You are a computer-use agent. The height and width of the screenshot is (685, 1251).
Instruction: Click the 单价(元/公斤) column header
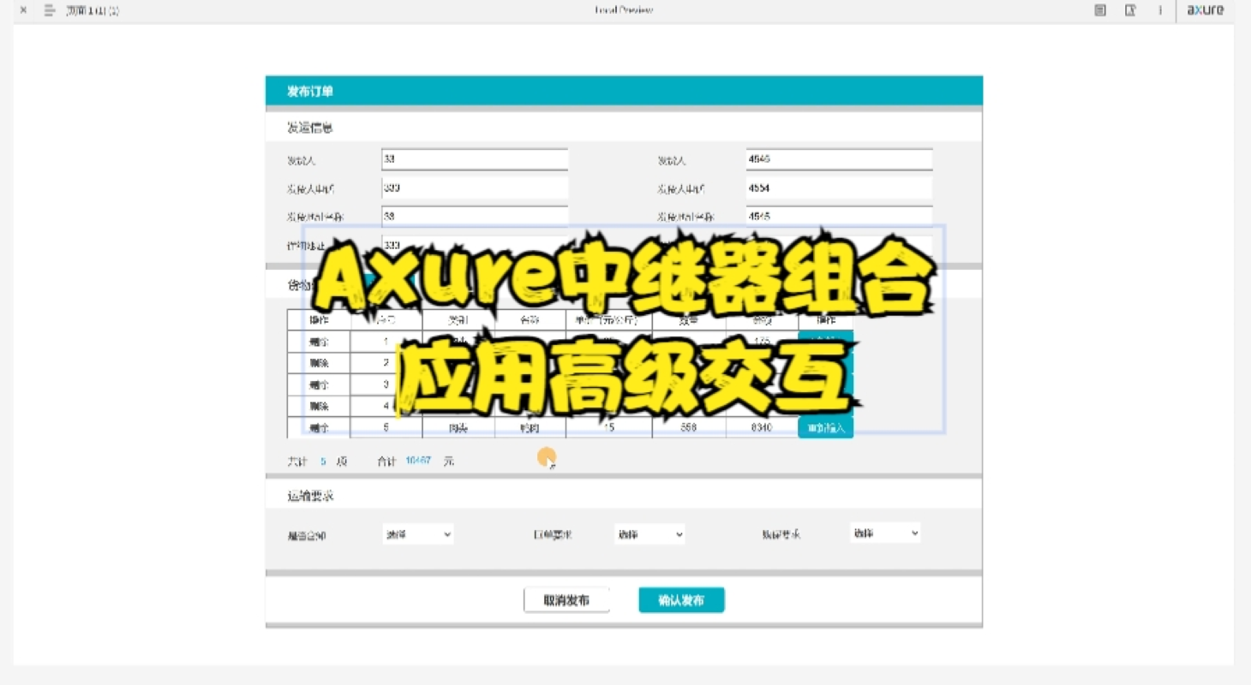pos(609,319)
